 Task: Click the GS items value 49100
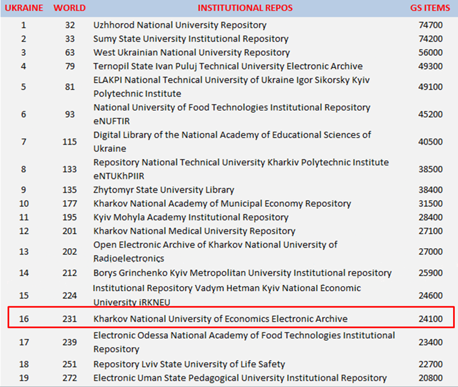[x=431, y=87]
